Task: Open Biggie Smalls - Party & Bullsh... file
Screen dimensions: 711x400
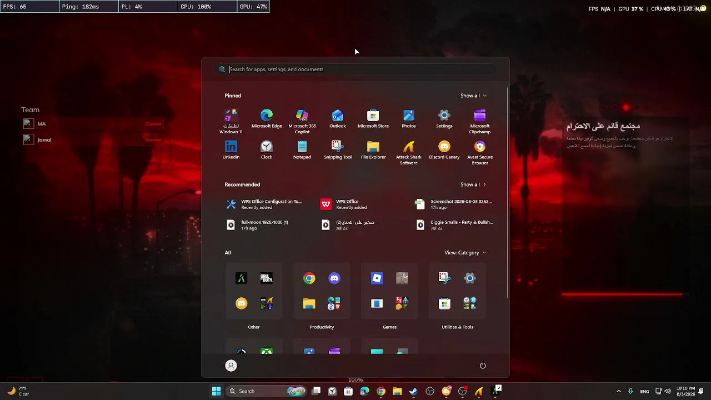Action: tap(454, 225)
